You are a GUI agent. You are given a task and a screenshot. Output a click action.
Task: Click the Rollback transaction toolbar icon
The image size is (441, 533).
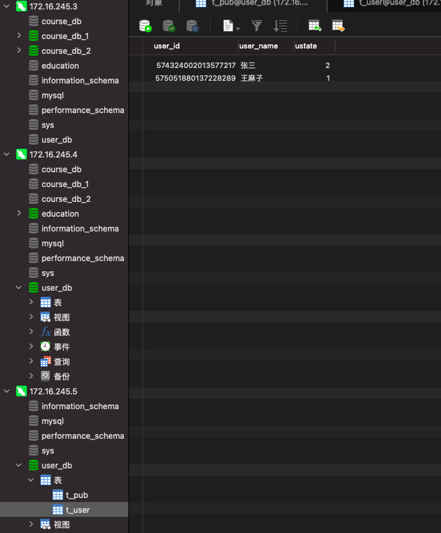192,26
